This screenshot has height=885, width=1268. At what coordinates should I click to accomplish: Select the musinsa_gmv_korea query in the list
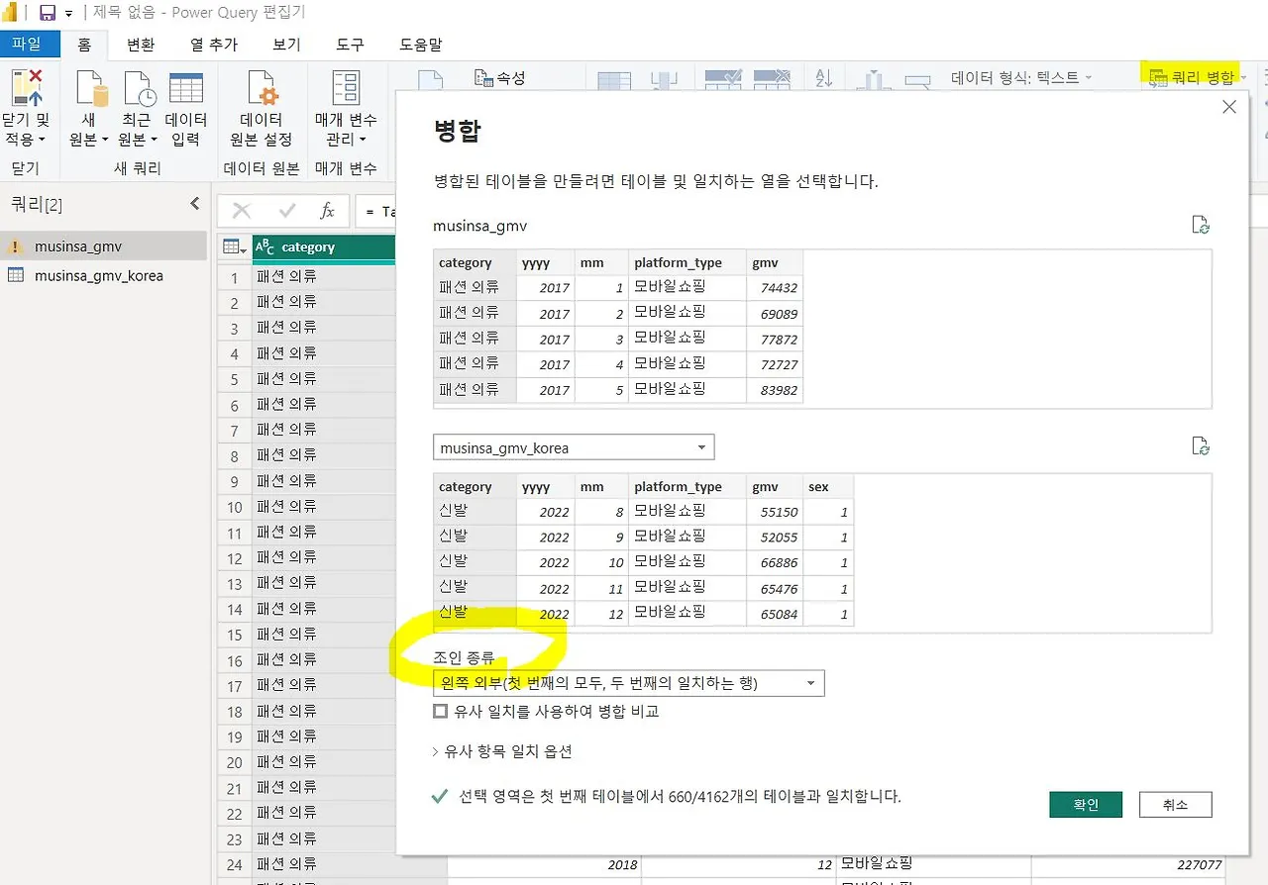(x=104, y=275)
